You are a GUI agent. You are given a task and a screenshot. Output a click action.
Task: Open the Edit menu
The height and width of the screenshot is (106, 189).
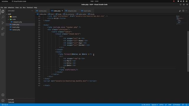click(x=5, y=8)
